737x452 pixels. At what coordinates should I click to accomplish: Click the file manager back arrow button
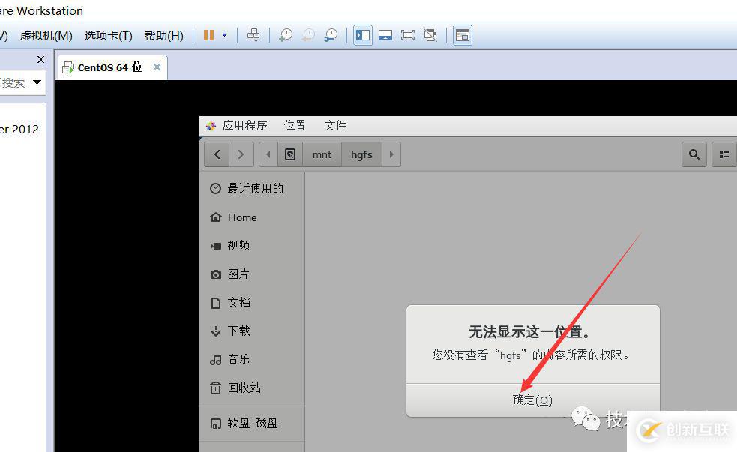tap(217, 154)
